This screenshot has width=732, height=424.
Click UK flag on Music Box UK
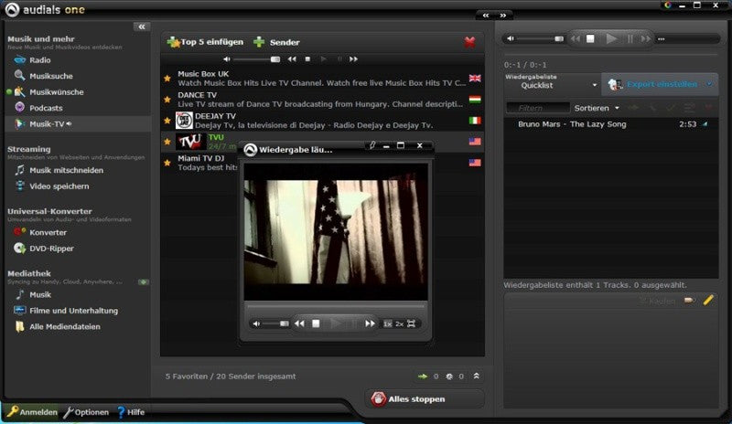pyautogui.click(x=475, y=78)
